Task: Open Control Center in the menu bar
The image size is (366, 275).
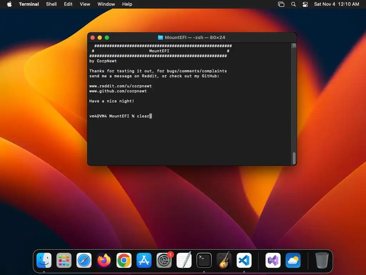Action: [305, 4]
